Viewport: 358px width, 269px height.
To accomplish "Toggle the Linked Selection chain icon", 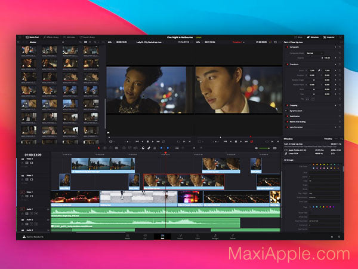I will pyautogui.click(x=149, y=148).
